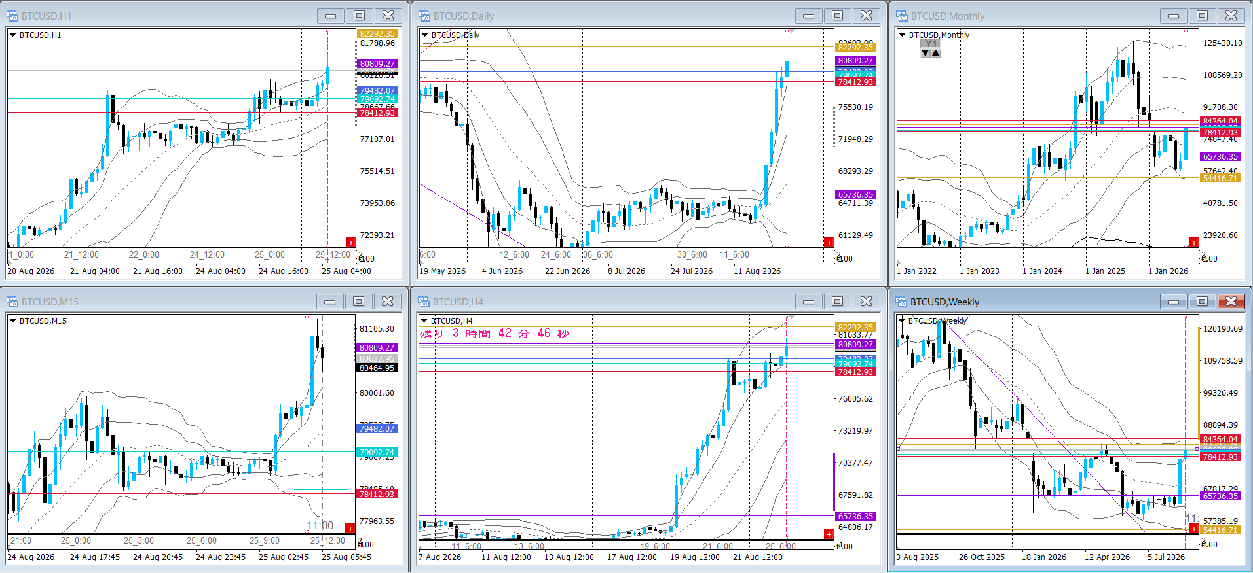The width and height of the screenshot is (1253, 573).
Task: Open the BTCUSD,M15 chart title dropdown triangle
Action: click(x=12, y=321)
